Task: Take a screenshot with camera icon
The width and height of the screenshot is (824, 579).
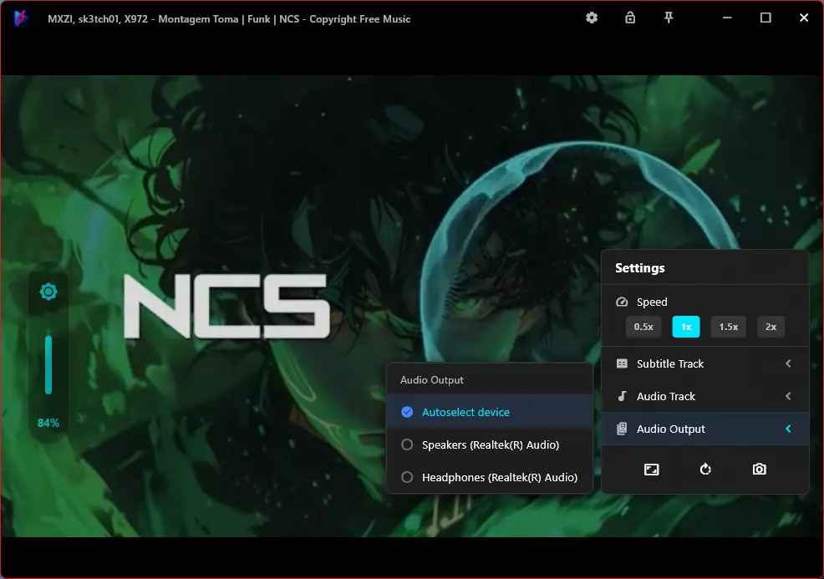Action: point(760,470)
